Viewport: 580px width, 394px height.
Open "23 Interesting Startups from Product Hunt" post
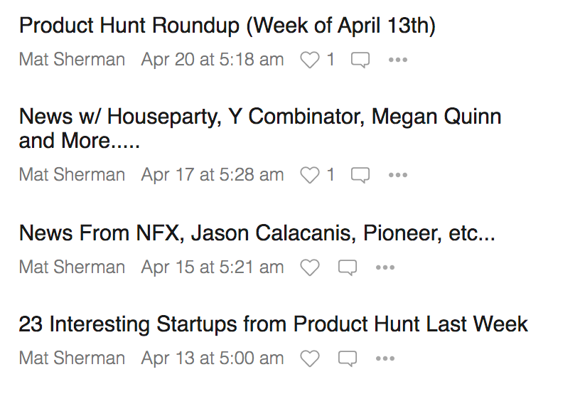[273, 324]
